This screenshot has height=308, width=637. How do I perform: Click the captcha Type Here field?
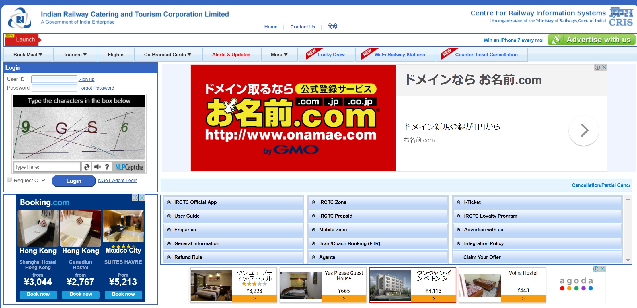47,167
